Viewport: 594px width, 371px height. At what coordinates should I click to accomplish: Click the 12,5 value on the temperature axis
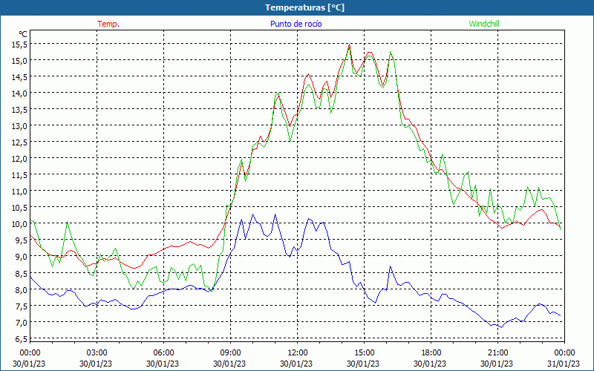(x=20, y=142)
